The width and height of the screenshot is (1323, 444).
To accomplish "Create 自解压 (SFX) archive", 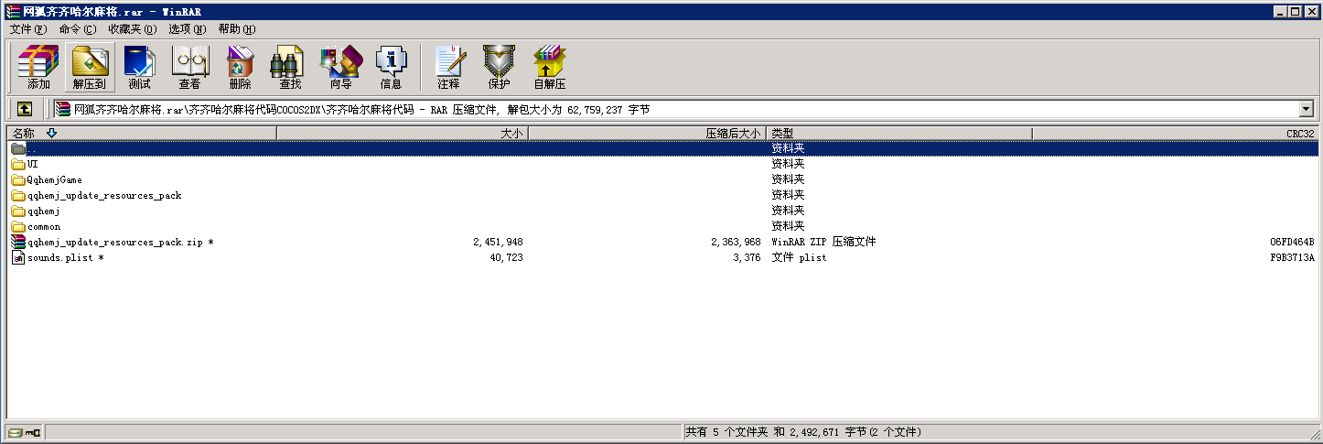I will click(x=550, y=68).
